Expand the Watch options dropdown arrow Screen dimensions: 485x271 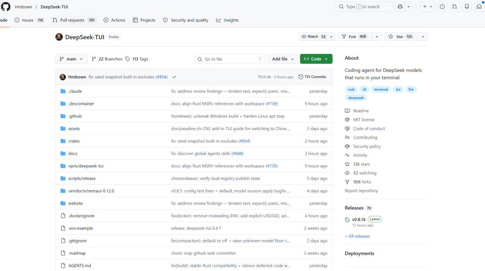[x=331, y=37]
